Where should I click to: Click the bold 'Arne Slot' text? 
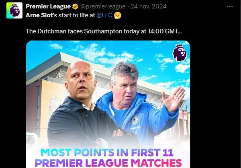39,15
